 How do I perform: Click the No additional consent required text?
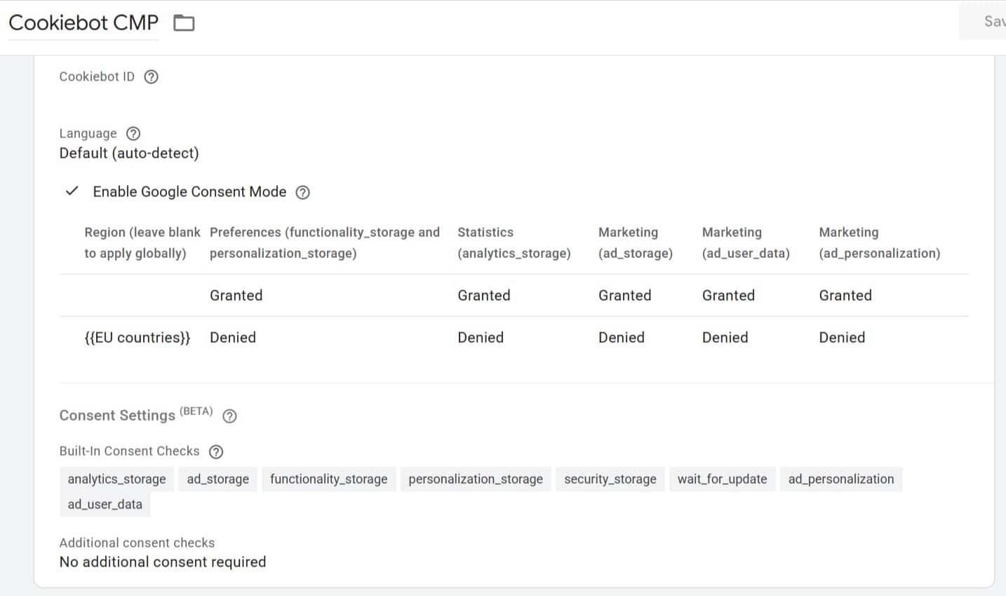pyautogui.click(x=163, y=562)
